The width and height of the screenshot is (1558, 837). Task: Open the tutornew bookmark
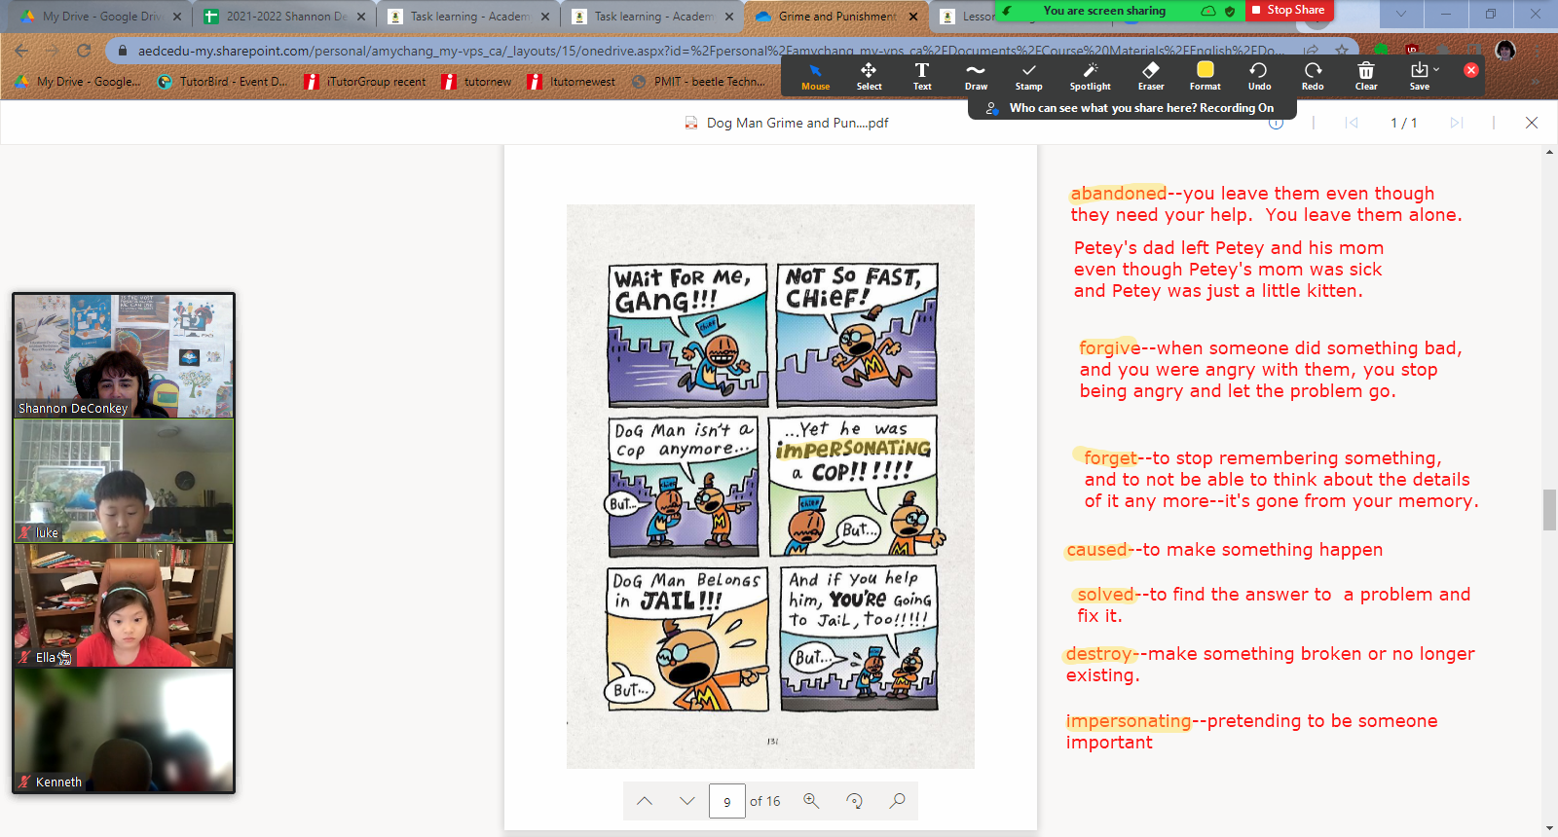coord(477,82)
